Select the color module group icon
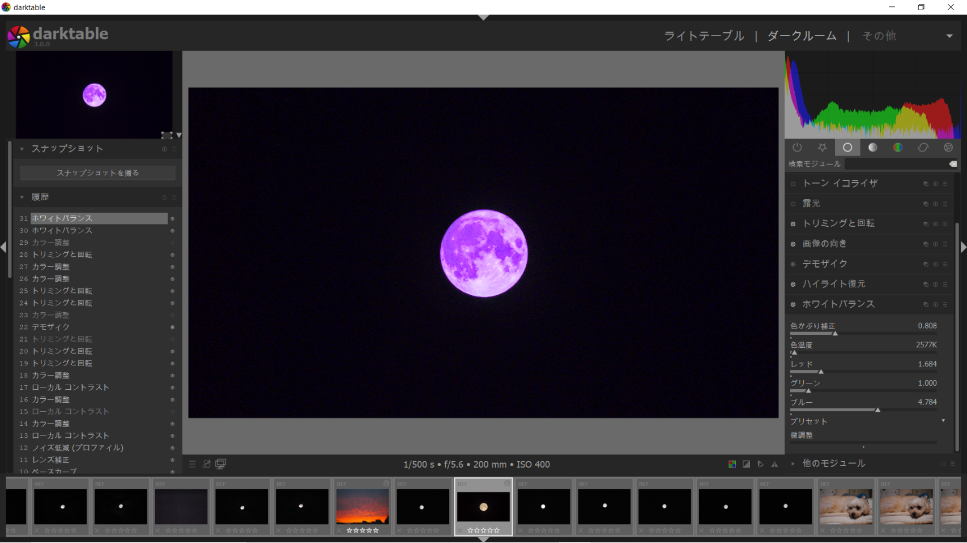967x543 pixels. pos(898,148)
